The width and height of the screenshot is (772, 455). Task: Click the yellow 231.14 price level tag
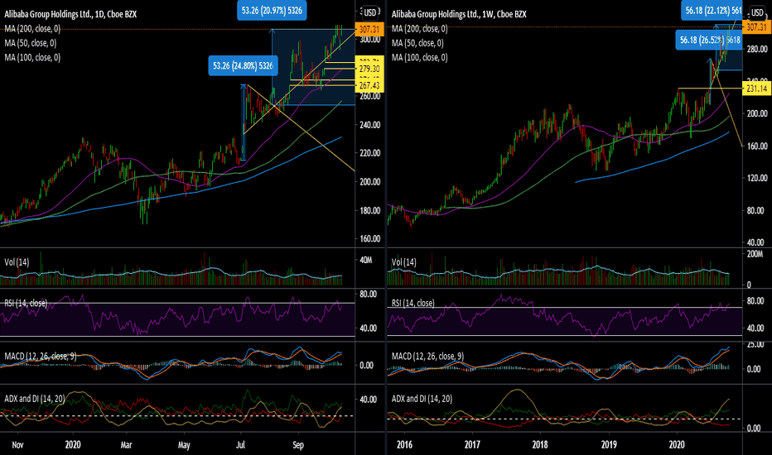tap(756, 89)
